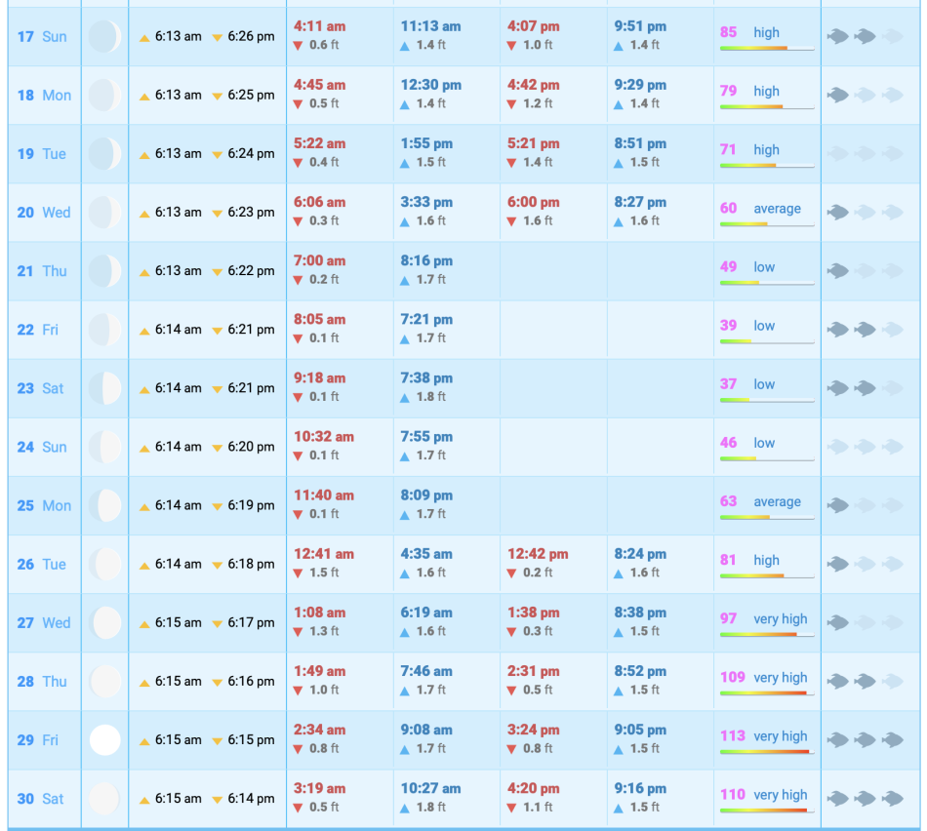Click the coefficient bar for 37 low
This screenshot has width=927, height=831.
pos(767,400)
